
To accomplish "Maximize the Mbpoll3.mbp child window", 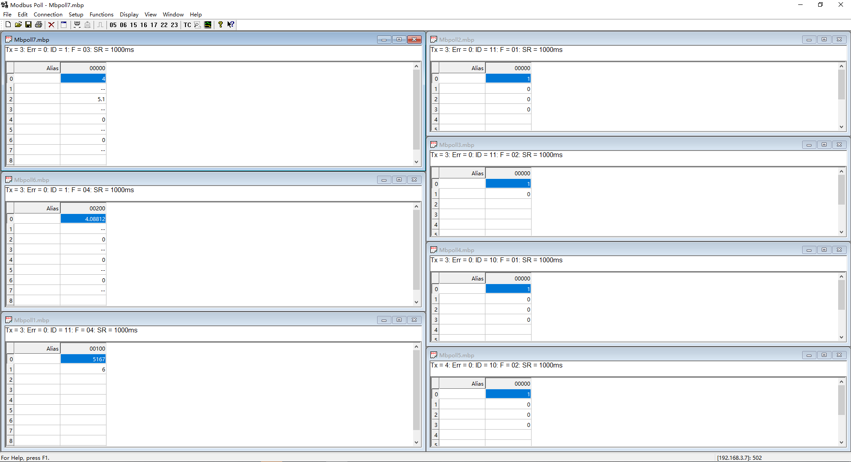I will 824,145.
